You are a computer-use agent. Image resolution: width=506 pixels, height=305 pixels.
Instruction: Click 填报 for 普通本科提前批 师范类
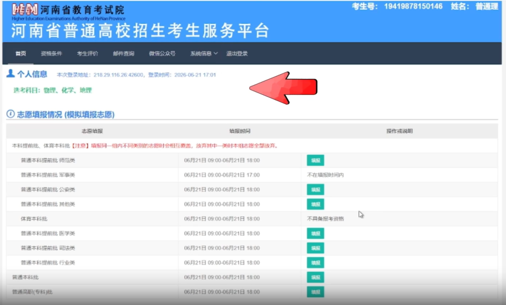coord(315,160)
